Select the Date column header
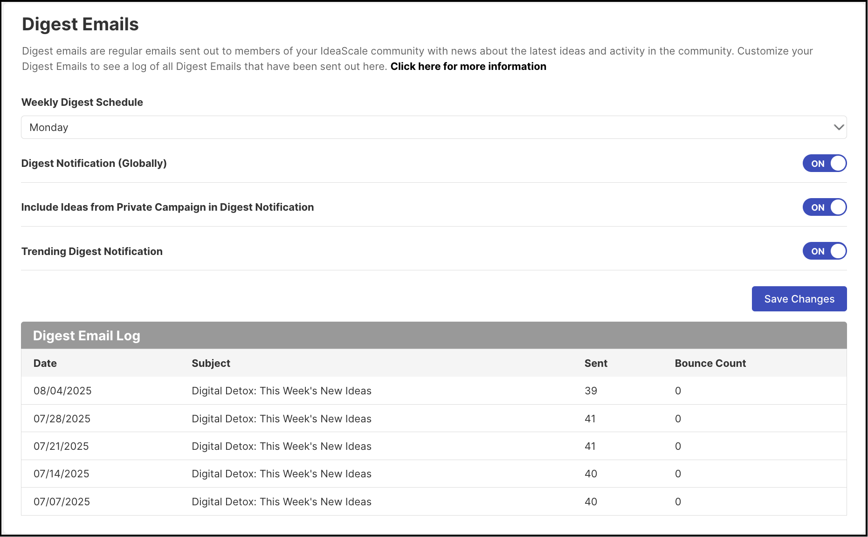868x537 pixels. (45, 363)
